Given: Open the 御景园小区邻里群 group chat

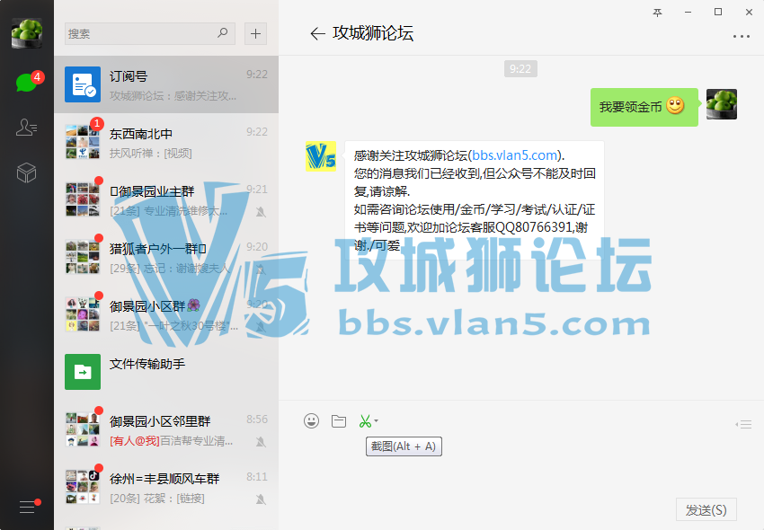Looking at the screenshot, I should [x=166, y=429].
